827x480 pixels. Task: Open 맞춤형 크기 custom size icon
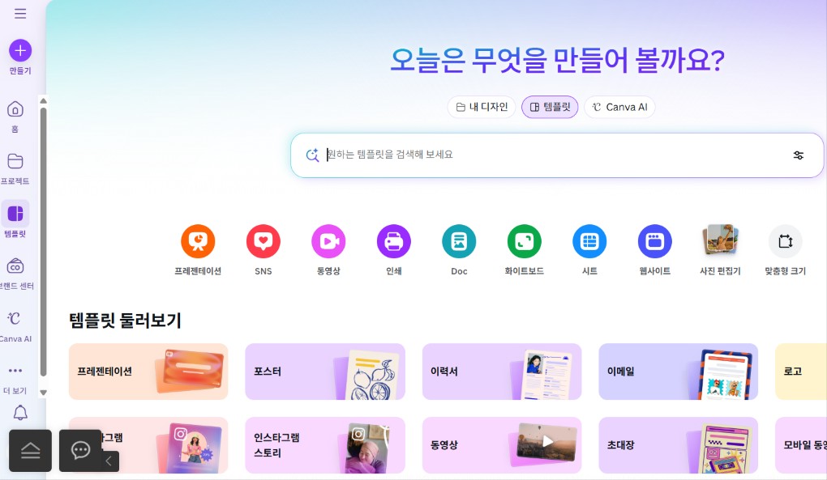786,241
